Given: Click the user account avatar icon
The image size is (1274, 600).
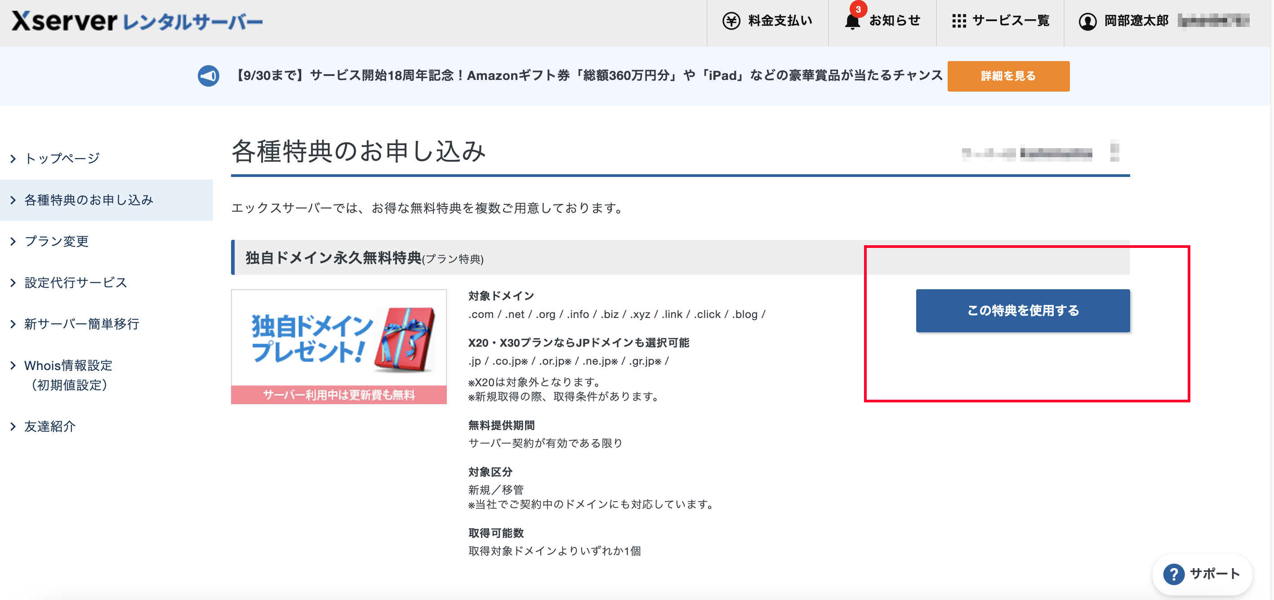Looking at the screenshot, I should (x=1087, y=21).
